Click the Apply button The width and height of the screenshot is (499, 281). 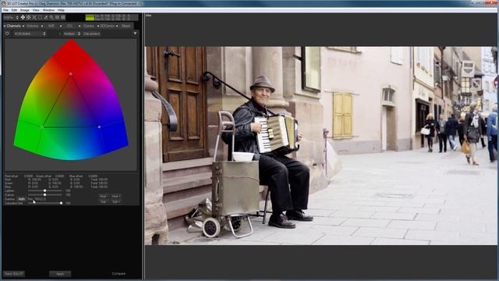pyautogui.click(x=60, y=274)
